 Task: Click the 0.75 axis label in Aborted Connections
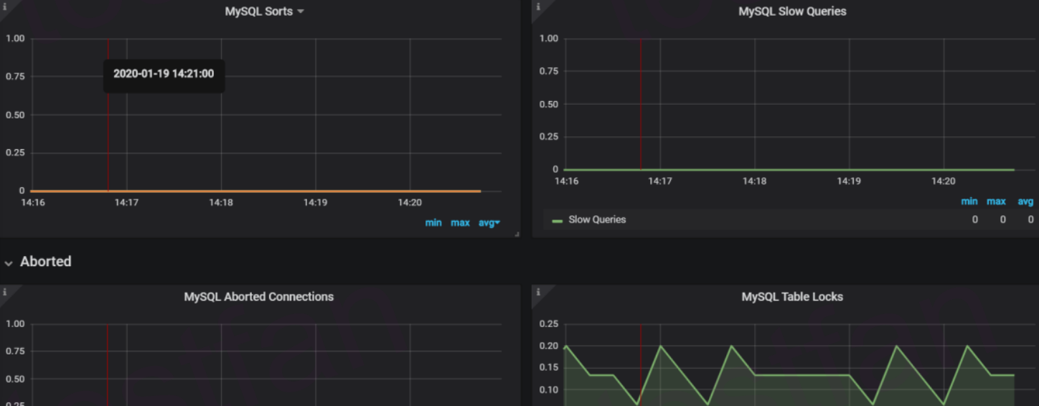point(15,351)
